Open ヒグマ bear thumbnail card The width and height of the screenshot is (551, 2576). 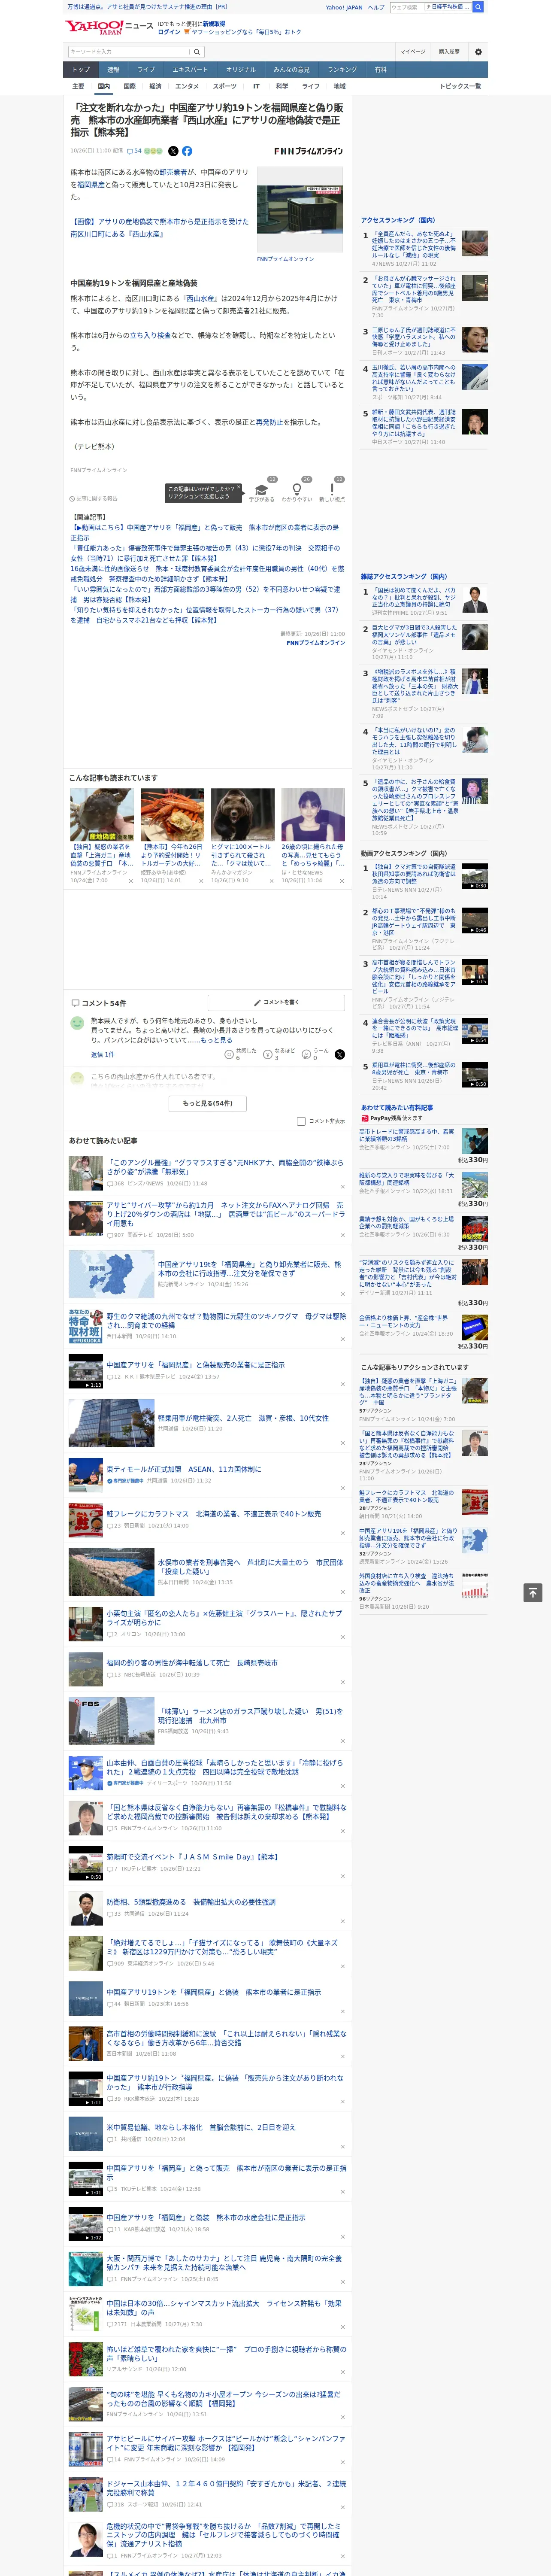pos(242,815)
